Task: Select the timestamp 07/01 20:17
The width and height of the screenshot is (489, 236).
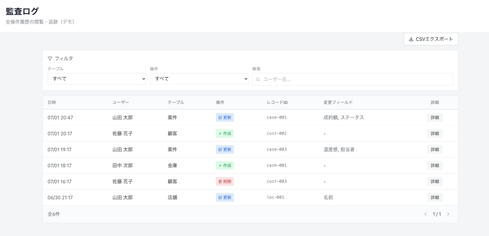Action: tap(60, 133)
